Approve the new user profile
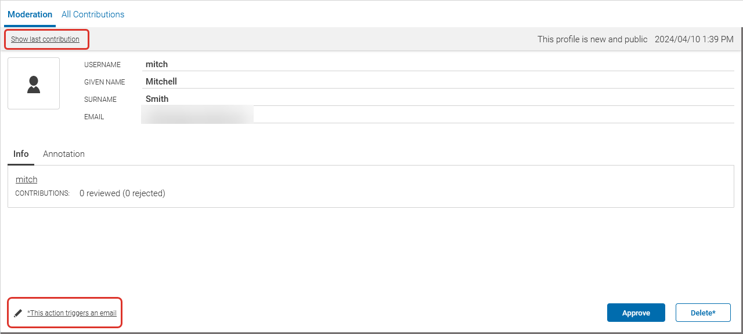The image size is (743, 334). tap(636, 312)
